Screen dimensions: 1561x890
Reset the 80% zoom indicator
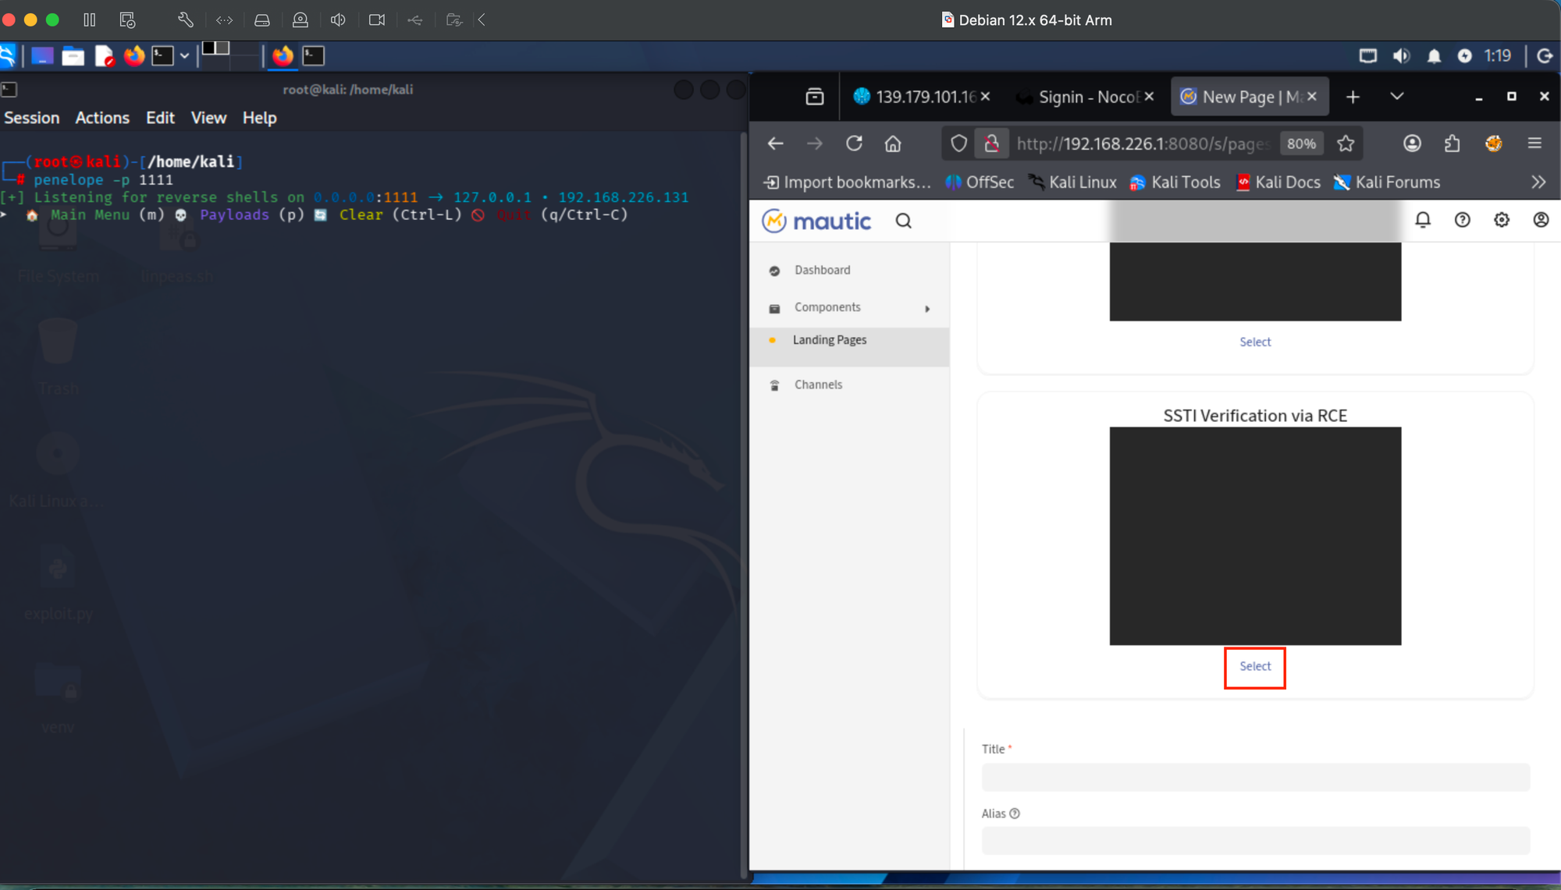pos(1301,144)
